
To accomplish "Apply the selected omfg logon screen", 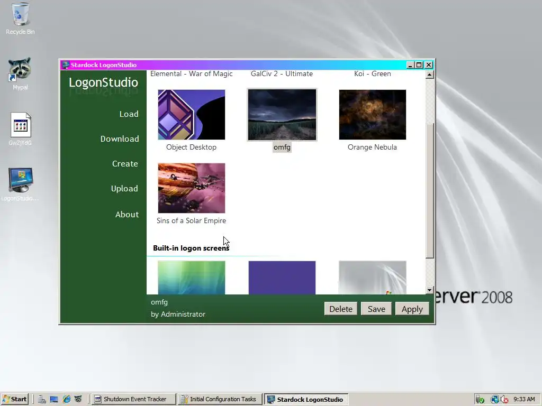I will [412, 309].
